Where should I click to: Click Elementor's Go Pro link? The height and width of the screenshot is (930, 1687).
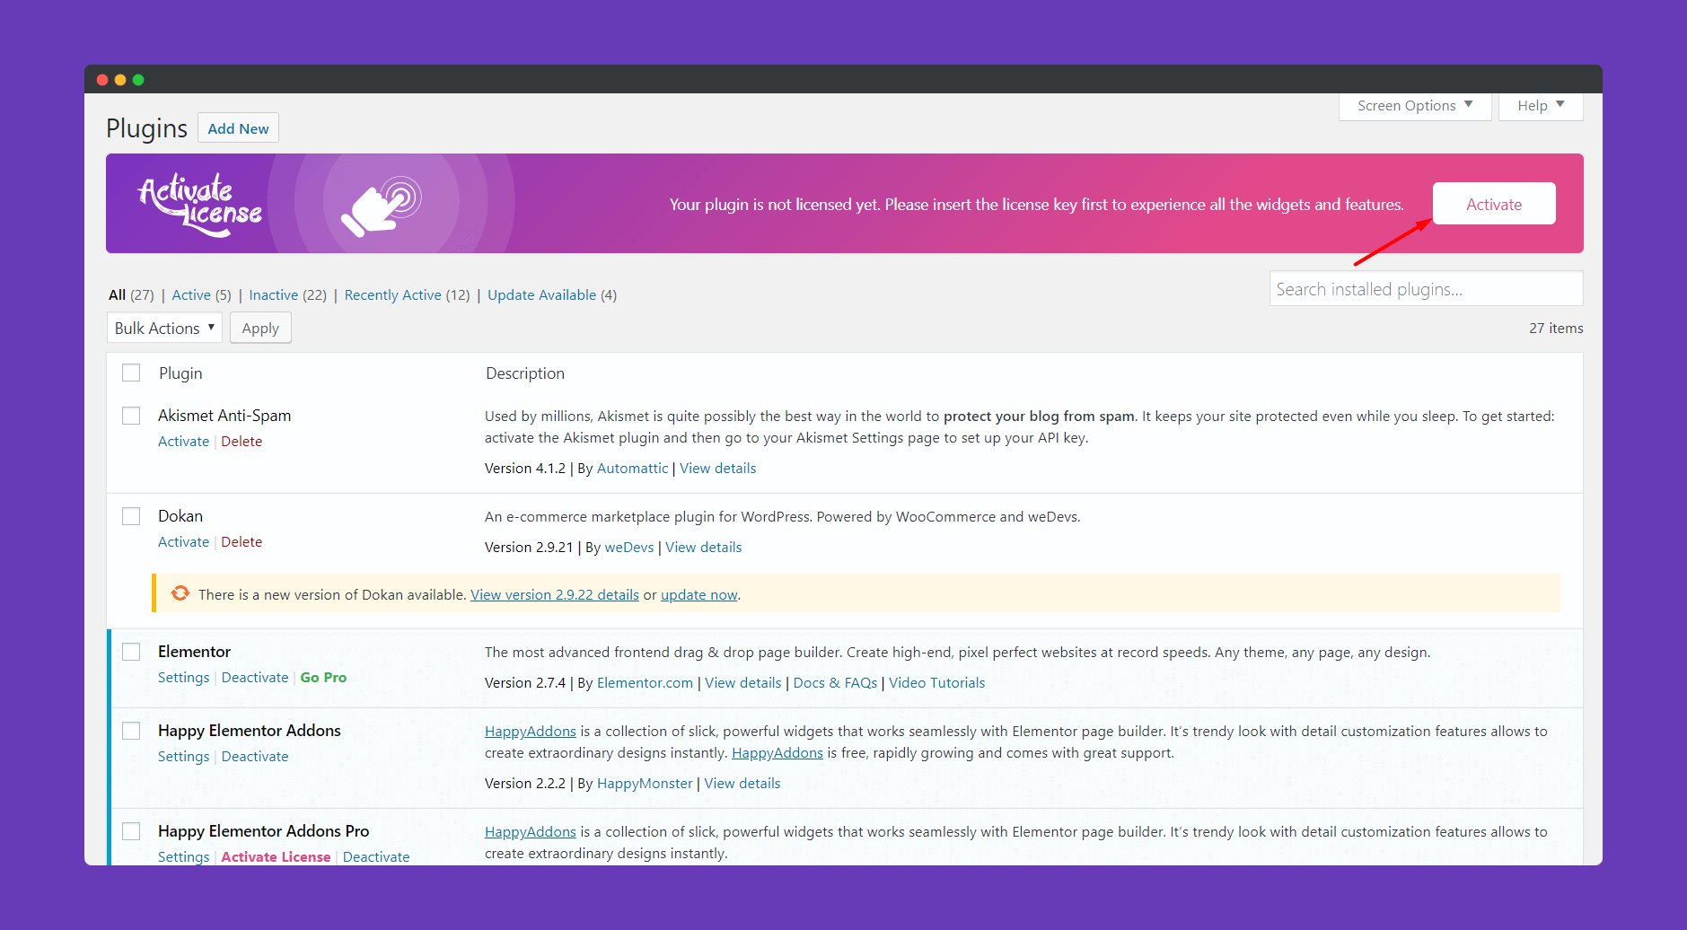(323, 677)
